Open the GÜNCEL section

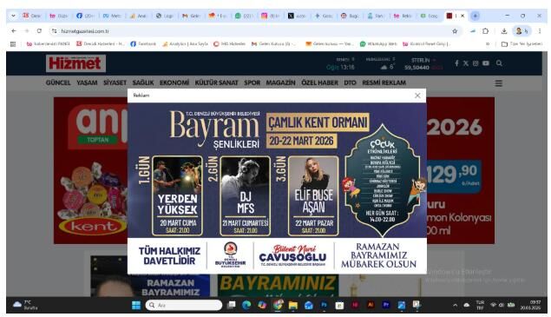click(58, 83)
